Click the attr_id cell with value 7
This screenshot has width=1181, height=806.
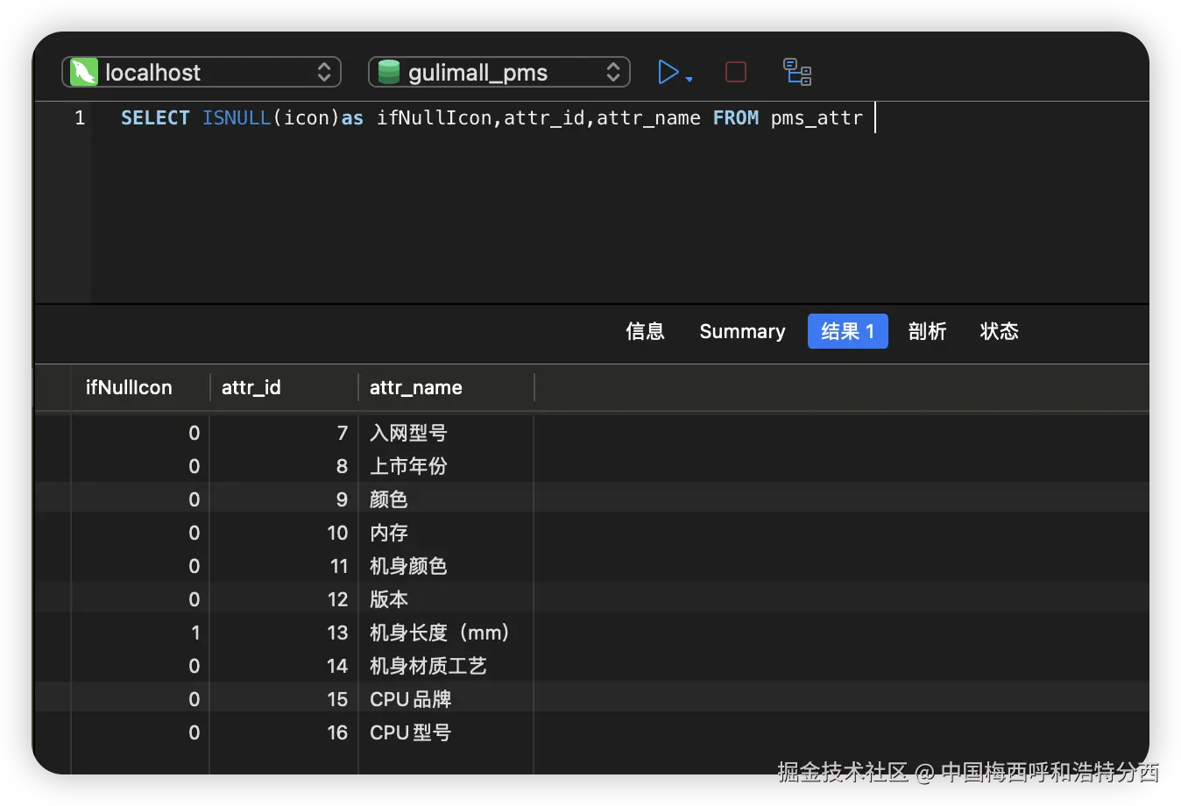pos(284,433)
